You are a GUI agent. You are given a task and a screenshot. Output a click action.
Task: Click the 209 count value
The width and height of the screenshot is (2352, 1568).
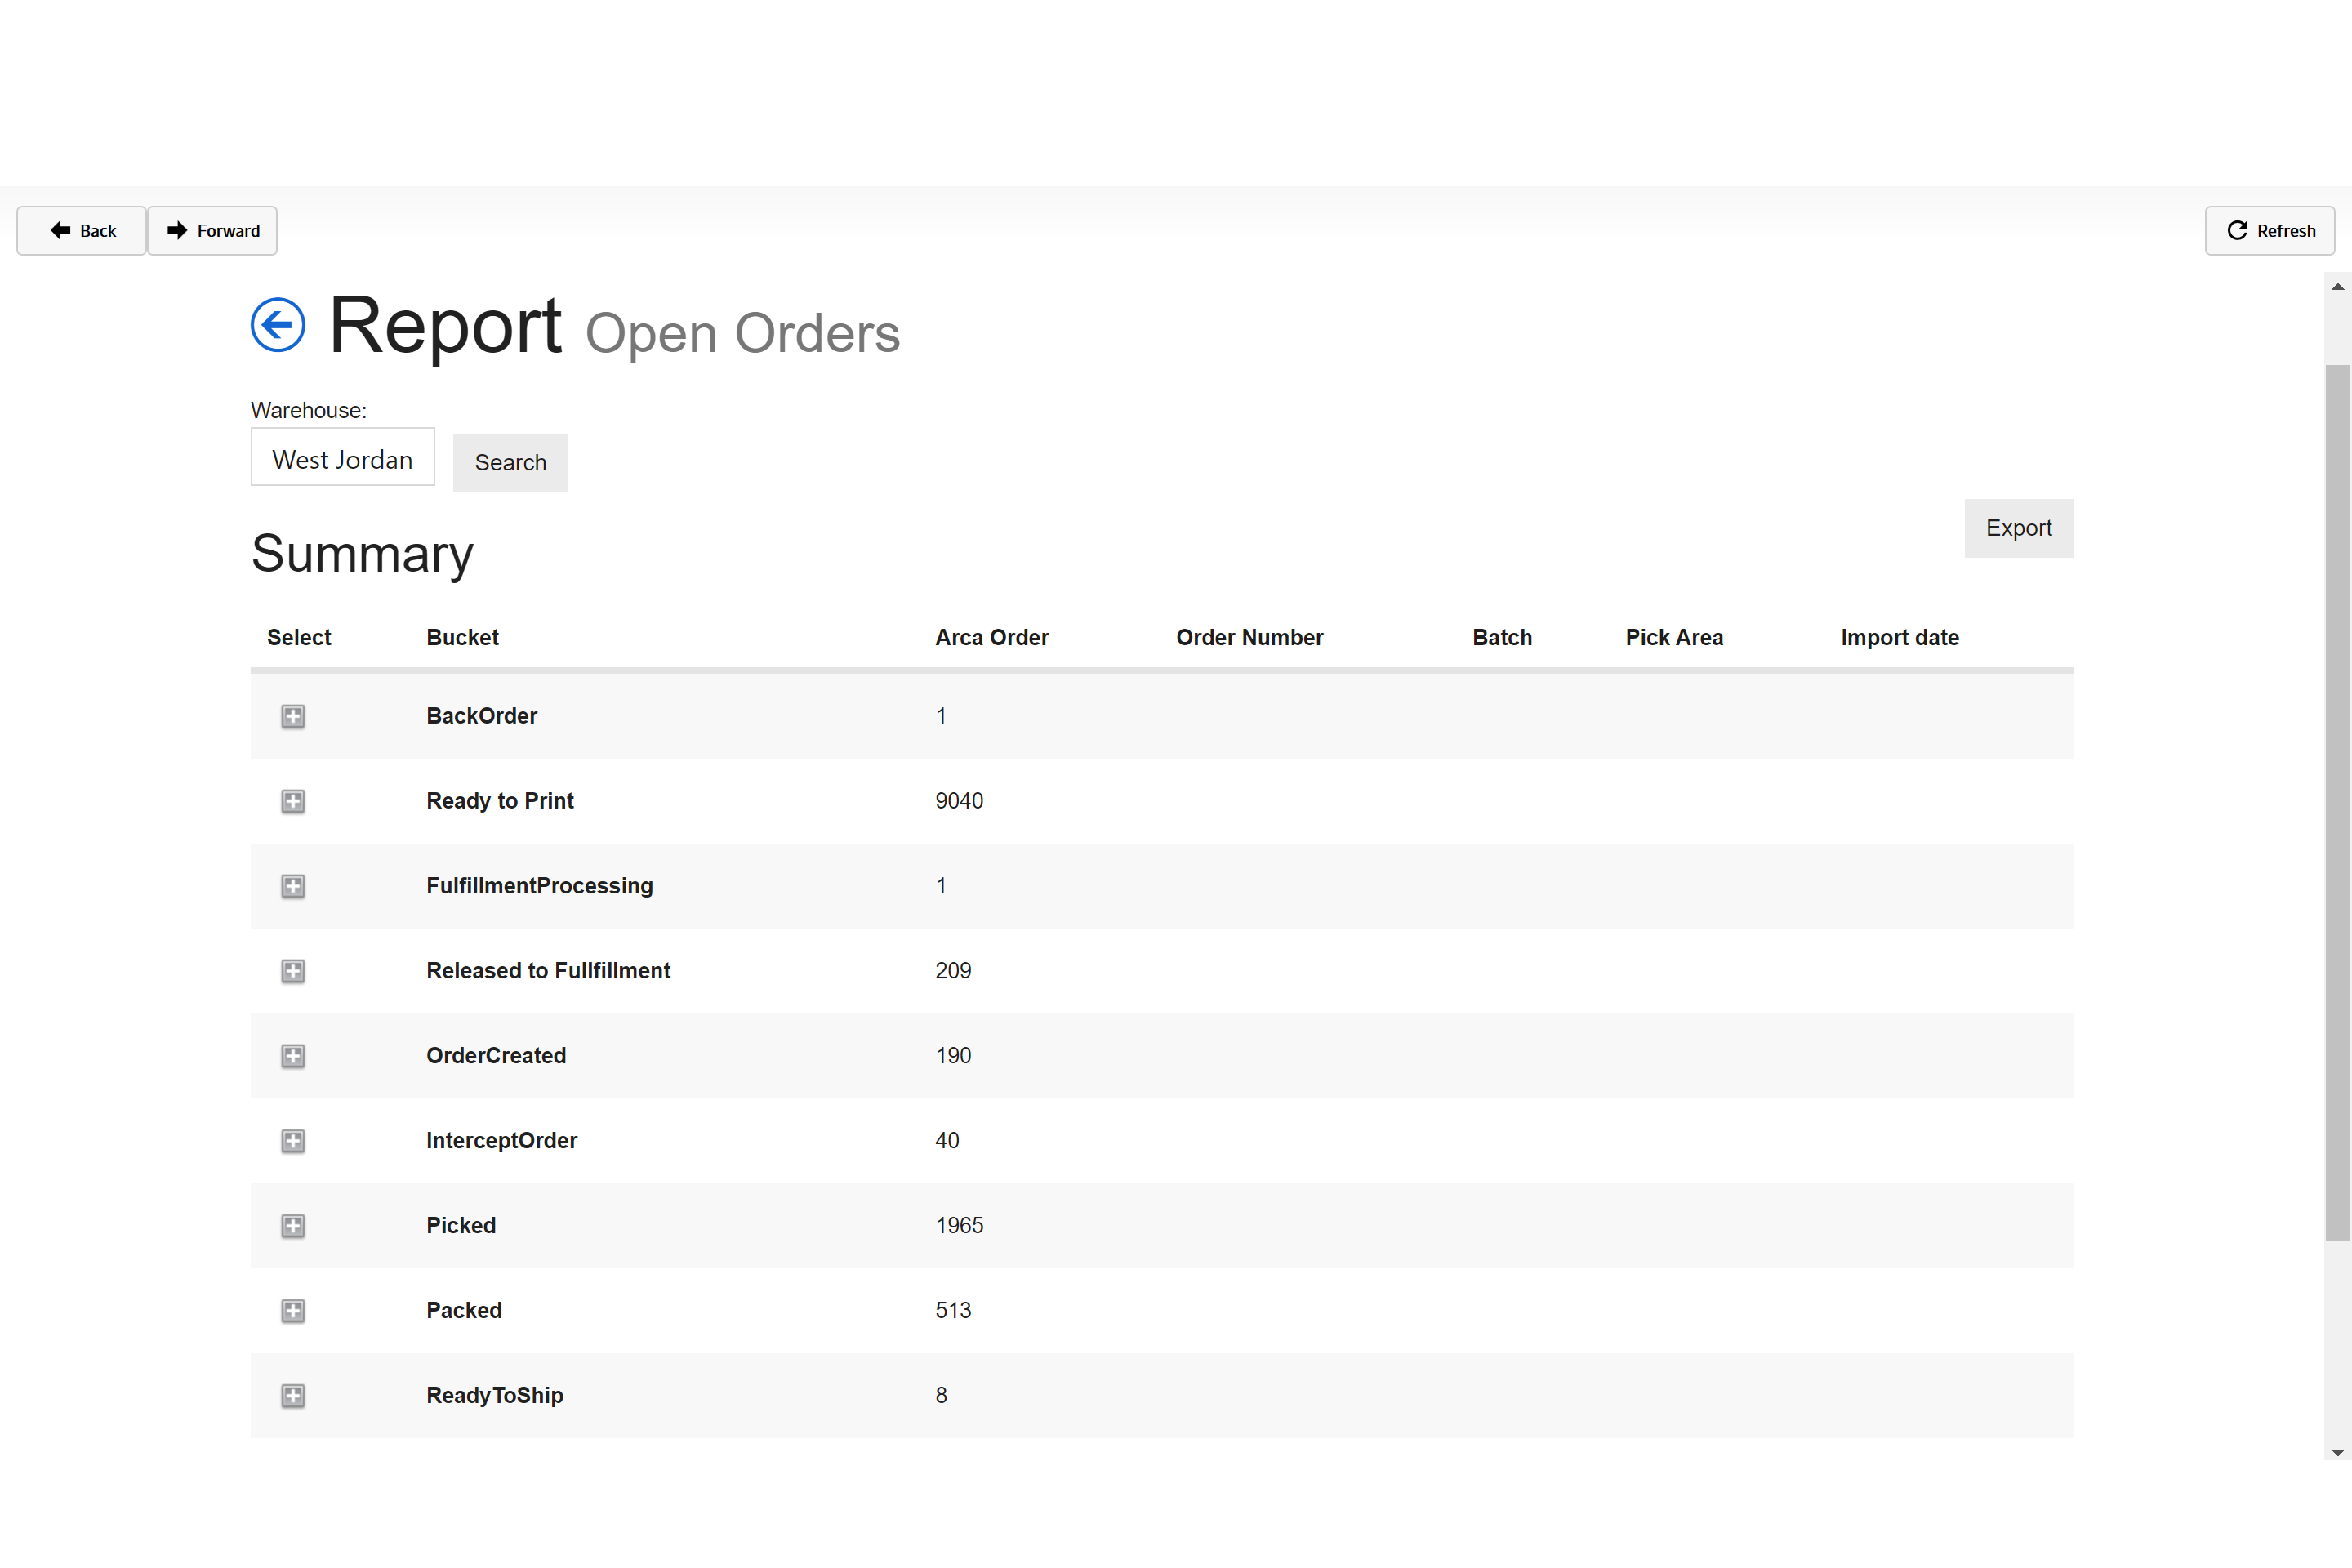click(x=953, y=971)
